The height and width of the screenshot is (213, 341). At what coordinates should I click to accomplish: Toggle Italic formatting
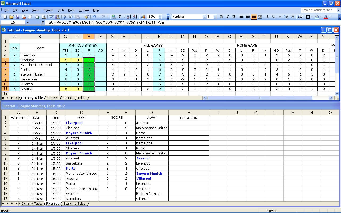pos(228,17)
